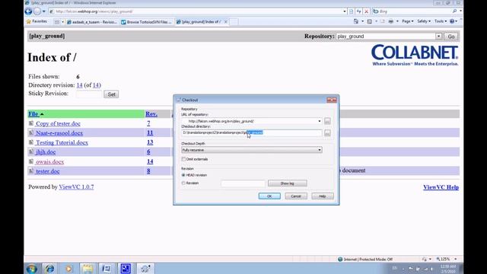Open Safety menu dropdown
Viewport: 487px width, 274px height.
pos(424,21)
